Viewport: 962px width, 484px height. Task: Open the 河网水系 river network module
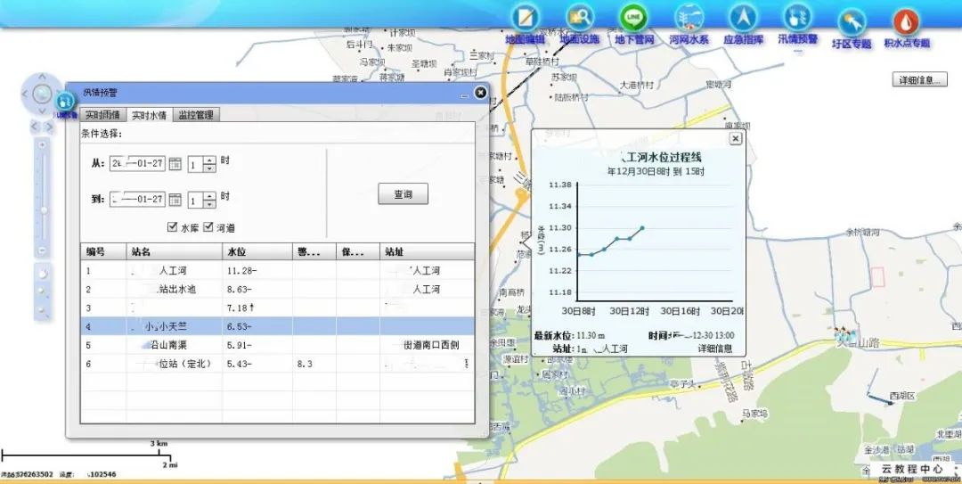click(689, 19)
